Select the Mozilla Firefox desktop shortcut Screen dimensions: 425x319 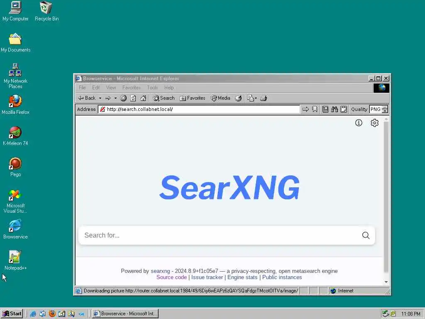point(15,105)
